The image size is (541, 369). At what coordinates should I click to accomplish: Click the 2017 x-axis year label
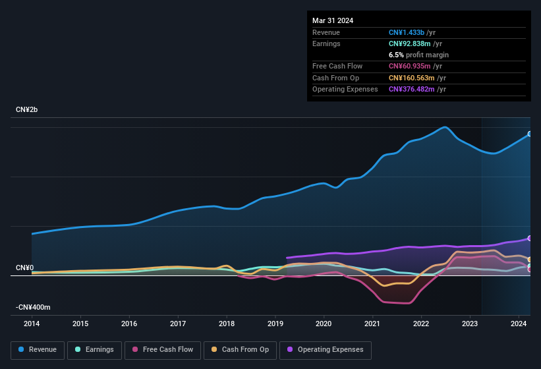point(178,324)
